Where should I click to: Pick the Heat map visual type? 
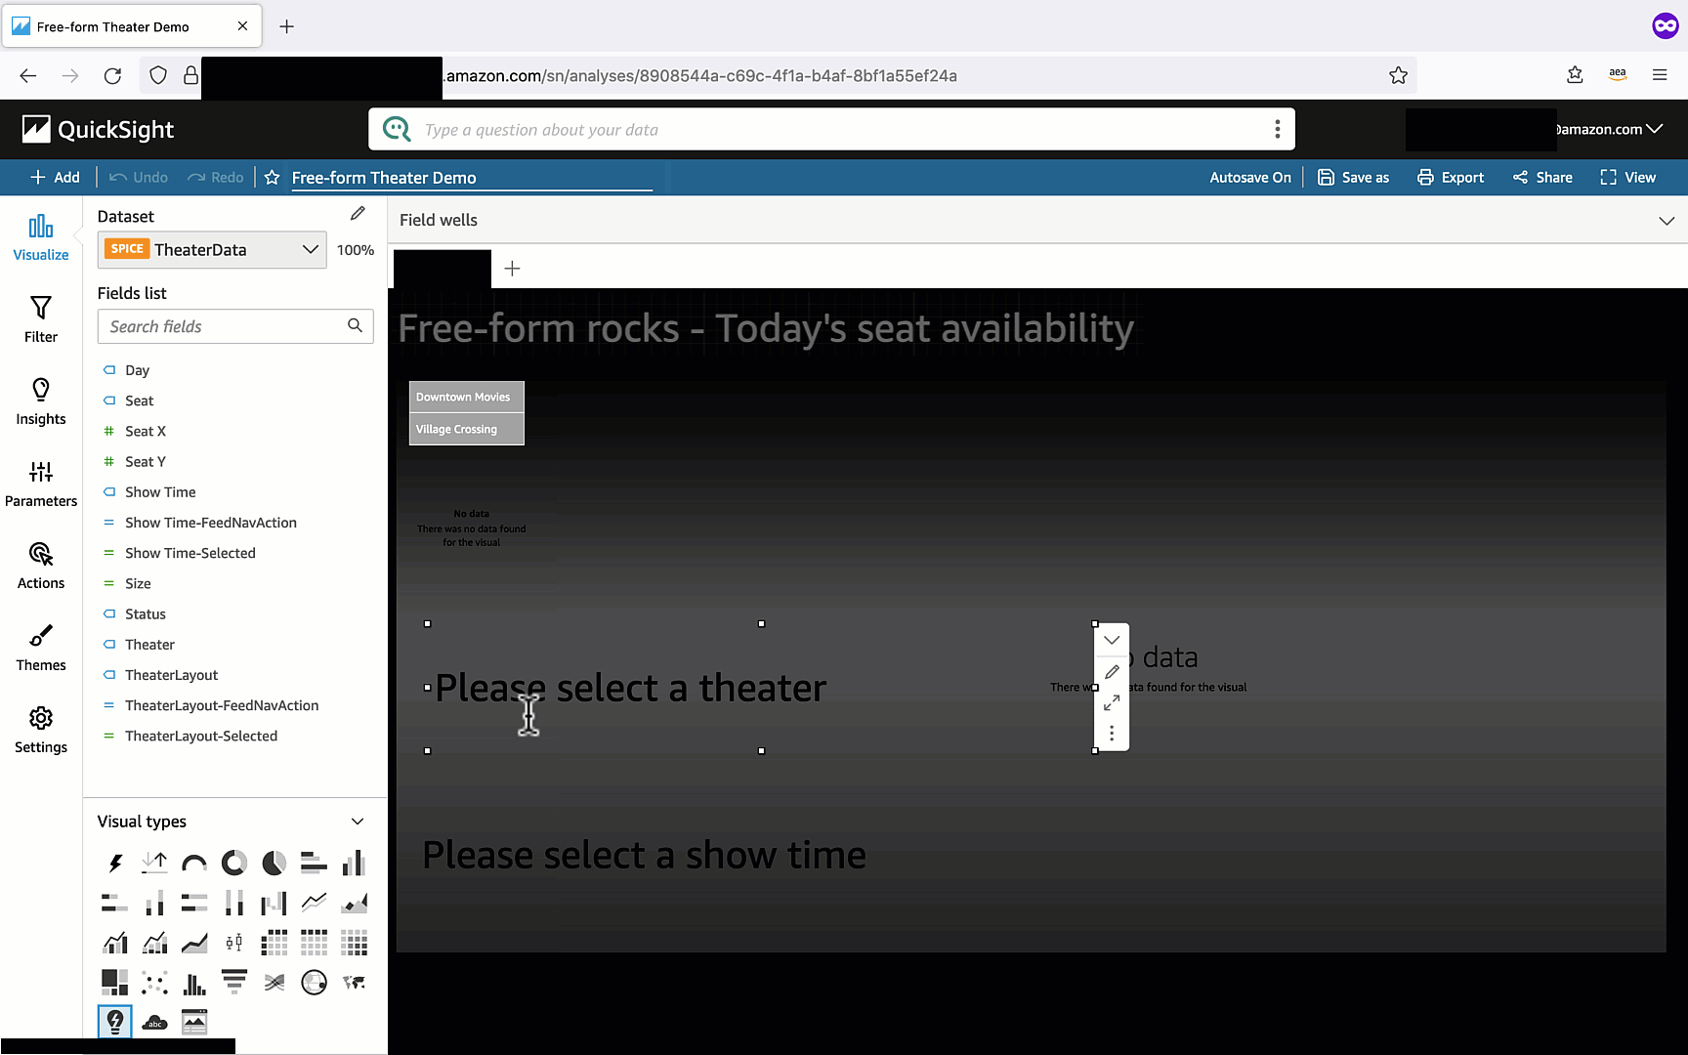[354, 943]
